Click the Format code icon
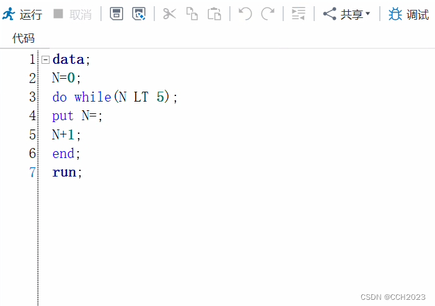This screenshot has height=306, width=435. point(299,14)
